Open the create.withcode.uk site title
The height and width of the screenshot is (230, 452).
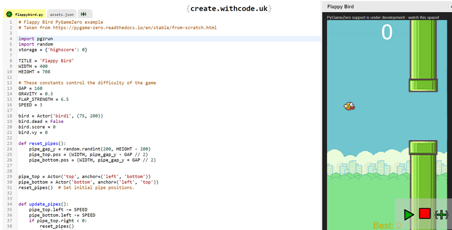point(229,8)
